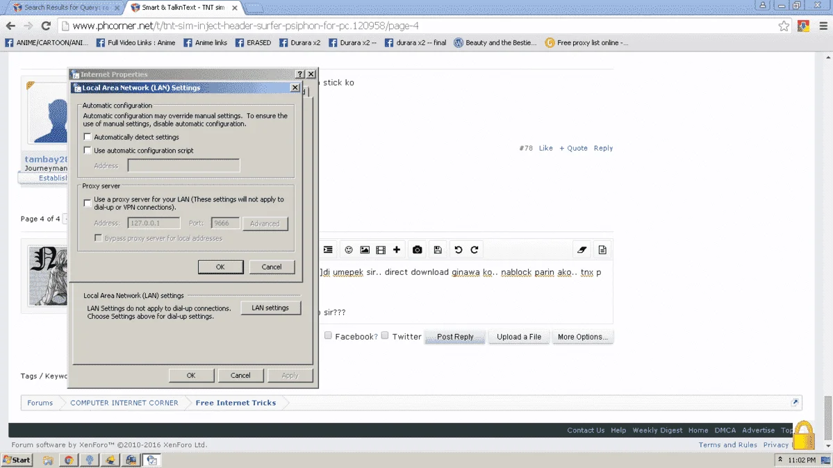Image resolution: width=833 pixels, height=468 pixels.
Task: Open the fourth taskbar application icon
Action: point(110,460)
